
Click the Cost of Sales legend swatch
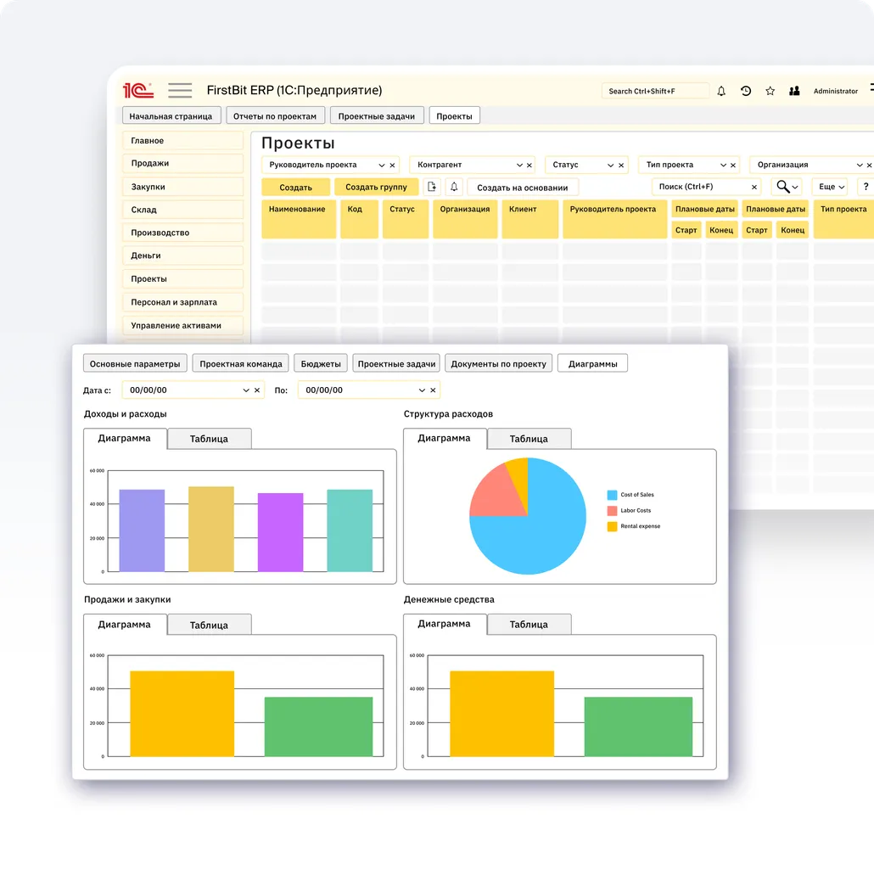[612, 495]
